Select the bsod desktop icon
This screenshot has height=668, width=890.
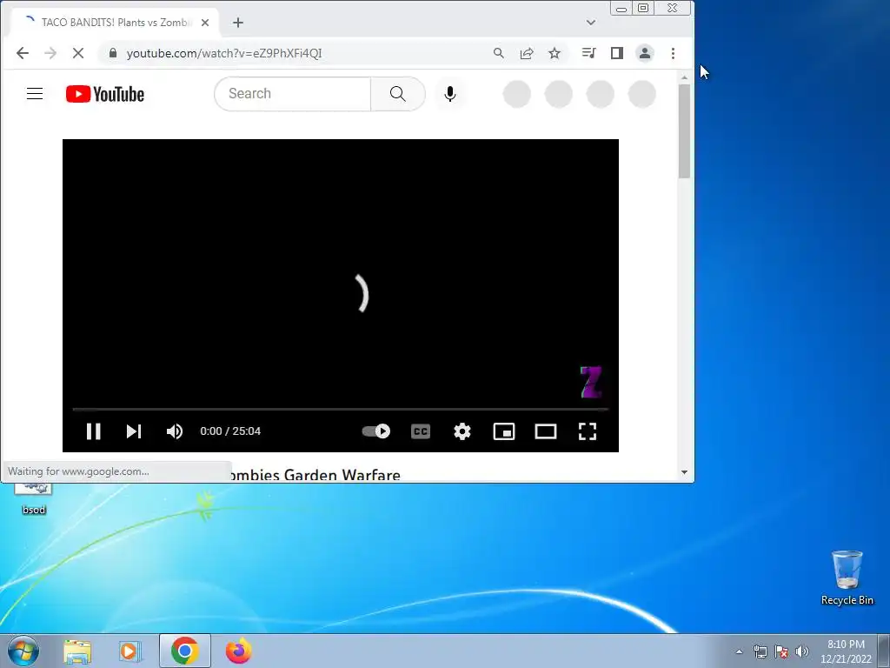34,498
